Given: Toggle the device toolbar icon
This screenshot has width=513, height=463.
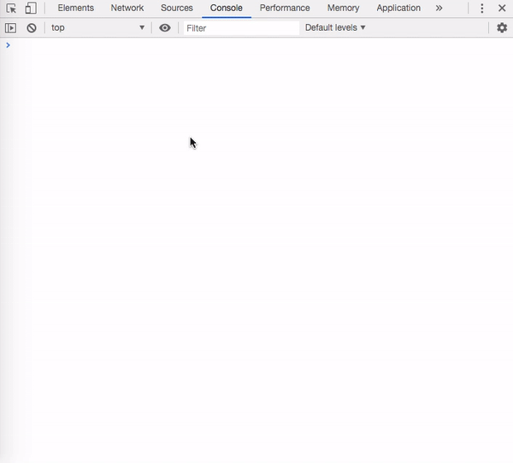Looking at the screenshot, I should (x=31, y=9).
